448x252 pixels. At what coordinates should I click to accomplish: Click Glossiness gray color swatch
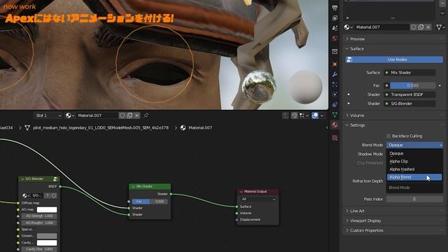tap(47, 236)
